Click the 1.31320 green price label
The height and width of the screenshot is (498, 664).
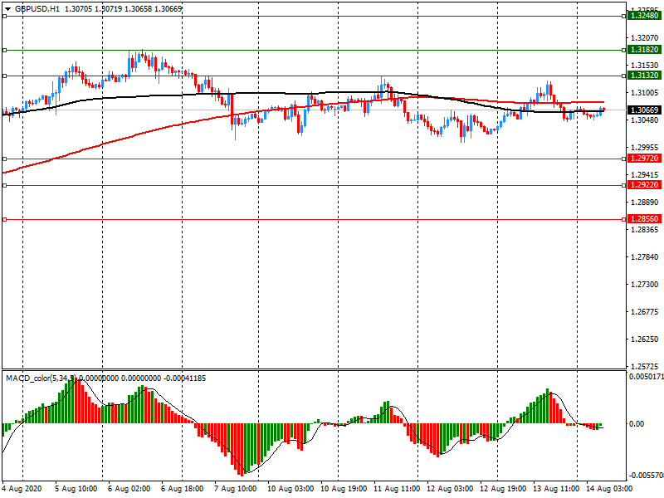643,76
